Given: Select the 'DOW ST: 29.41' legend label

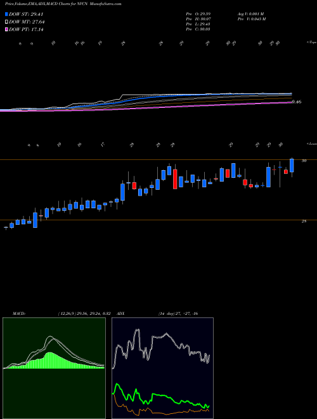Looking at the screenshot, I should coord(26,15).
